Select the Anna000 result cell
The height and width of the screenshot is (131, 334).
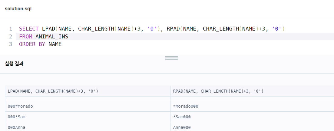click(252, 127)
